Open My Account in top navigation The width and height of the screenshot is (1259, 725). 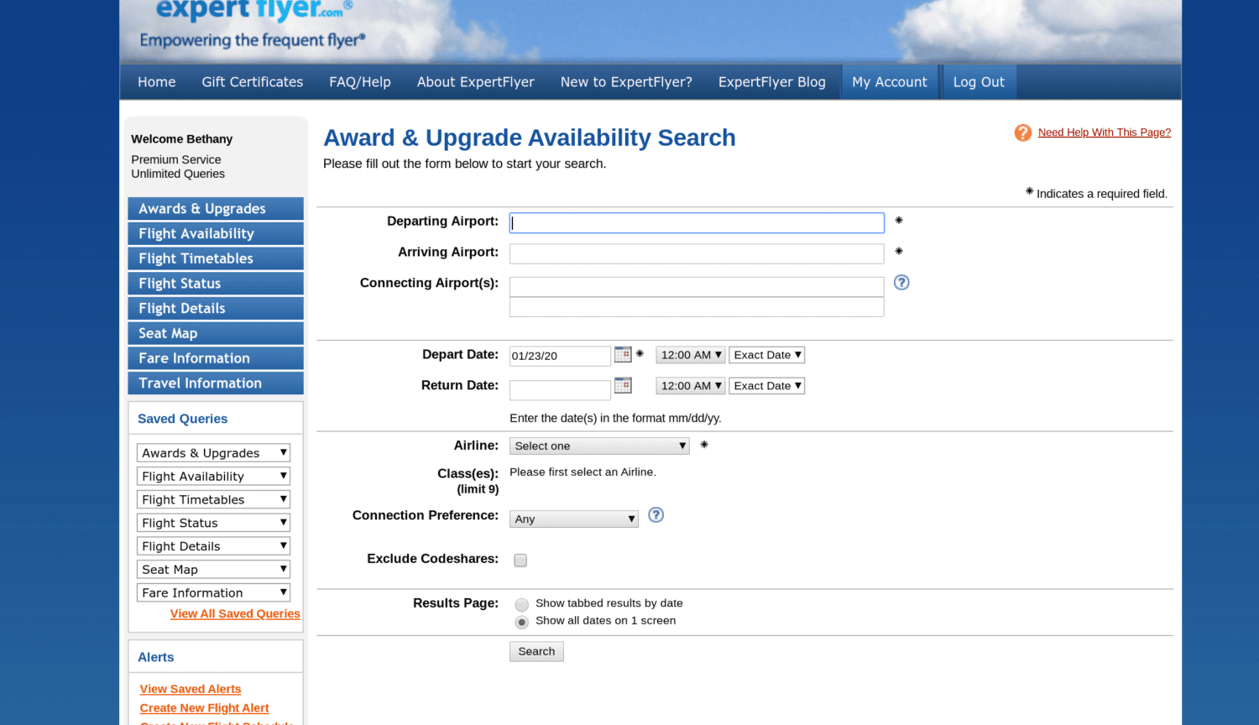click(890, 82)
